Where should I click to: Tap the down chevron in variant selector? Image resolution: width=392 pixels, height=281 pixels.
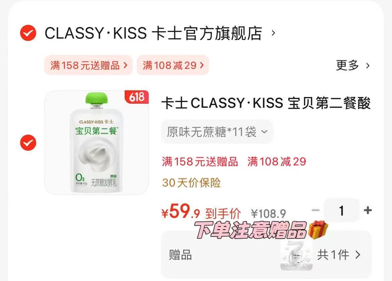pyautogui.click(x=264, y=132)
